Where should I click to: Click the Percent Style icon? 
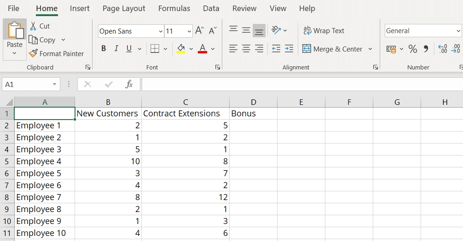[x=413, y=49]
